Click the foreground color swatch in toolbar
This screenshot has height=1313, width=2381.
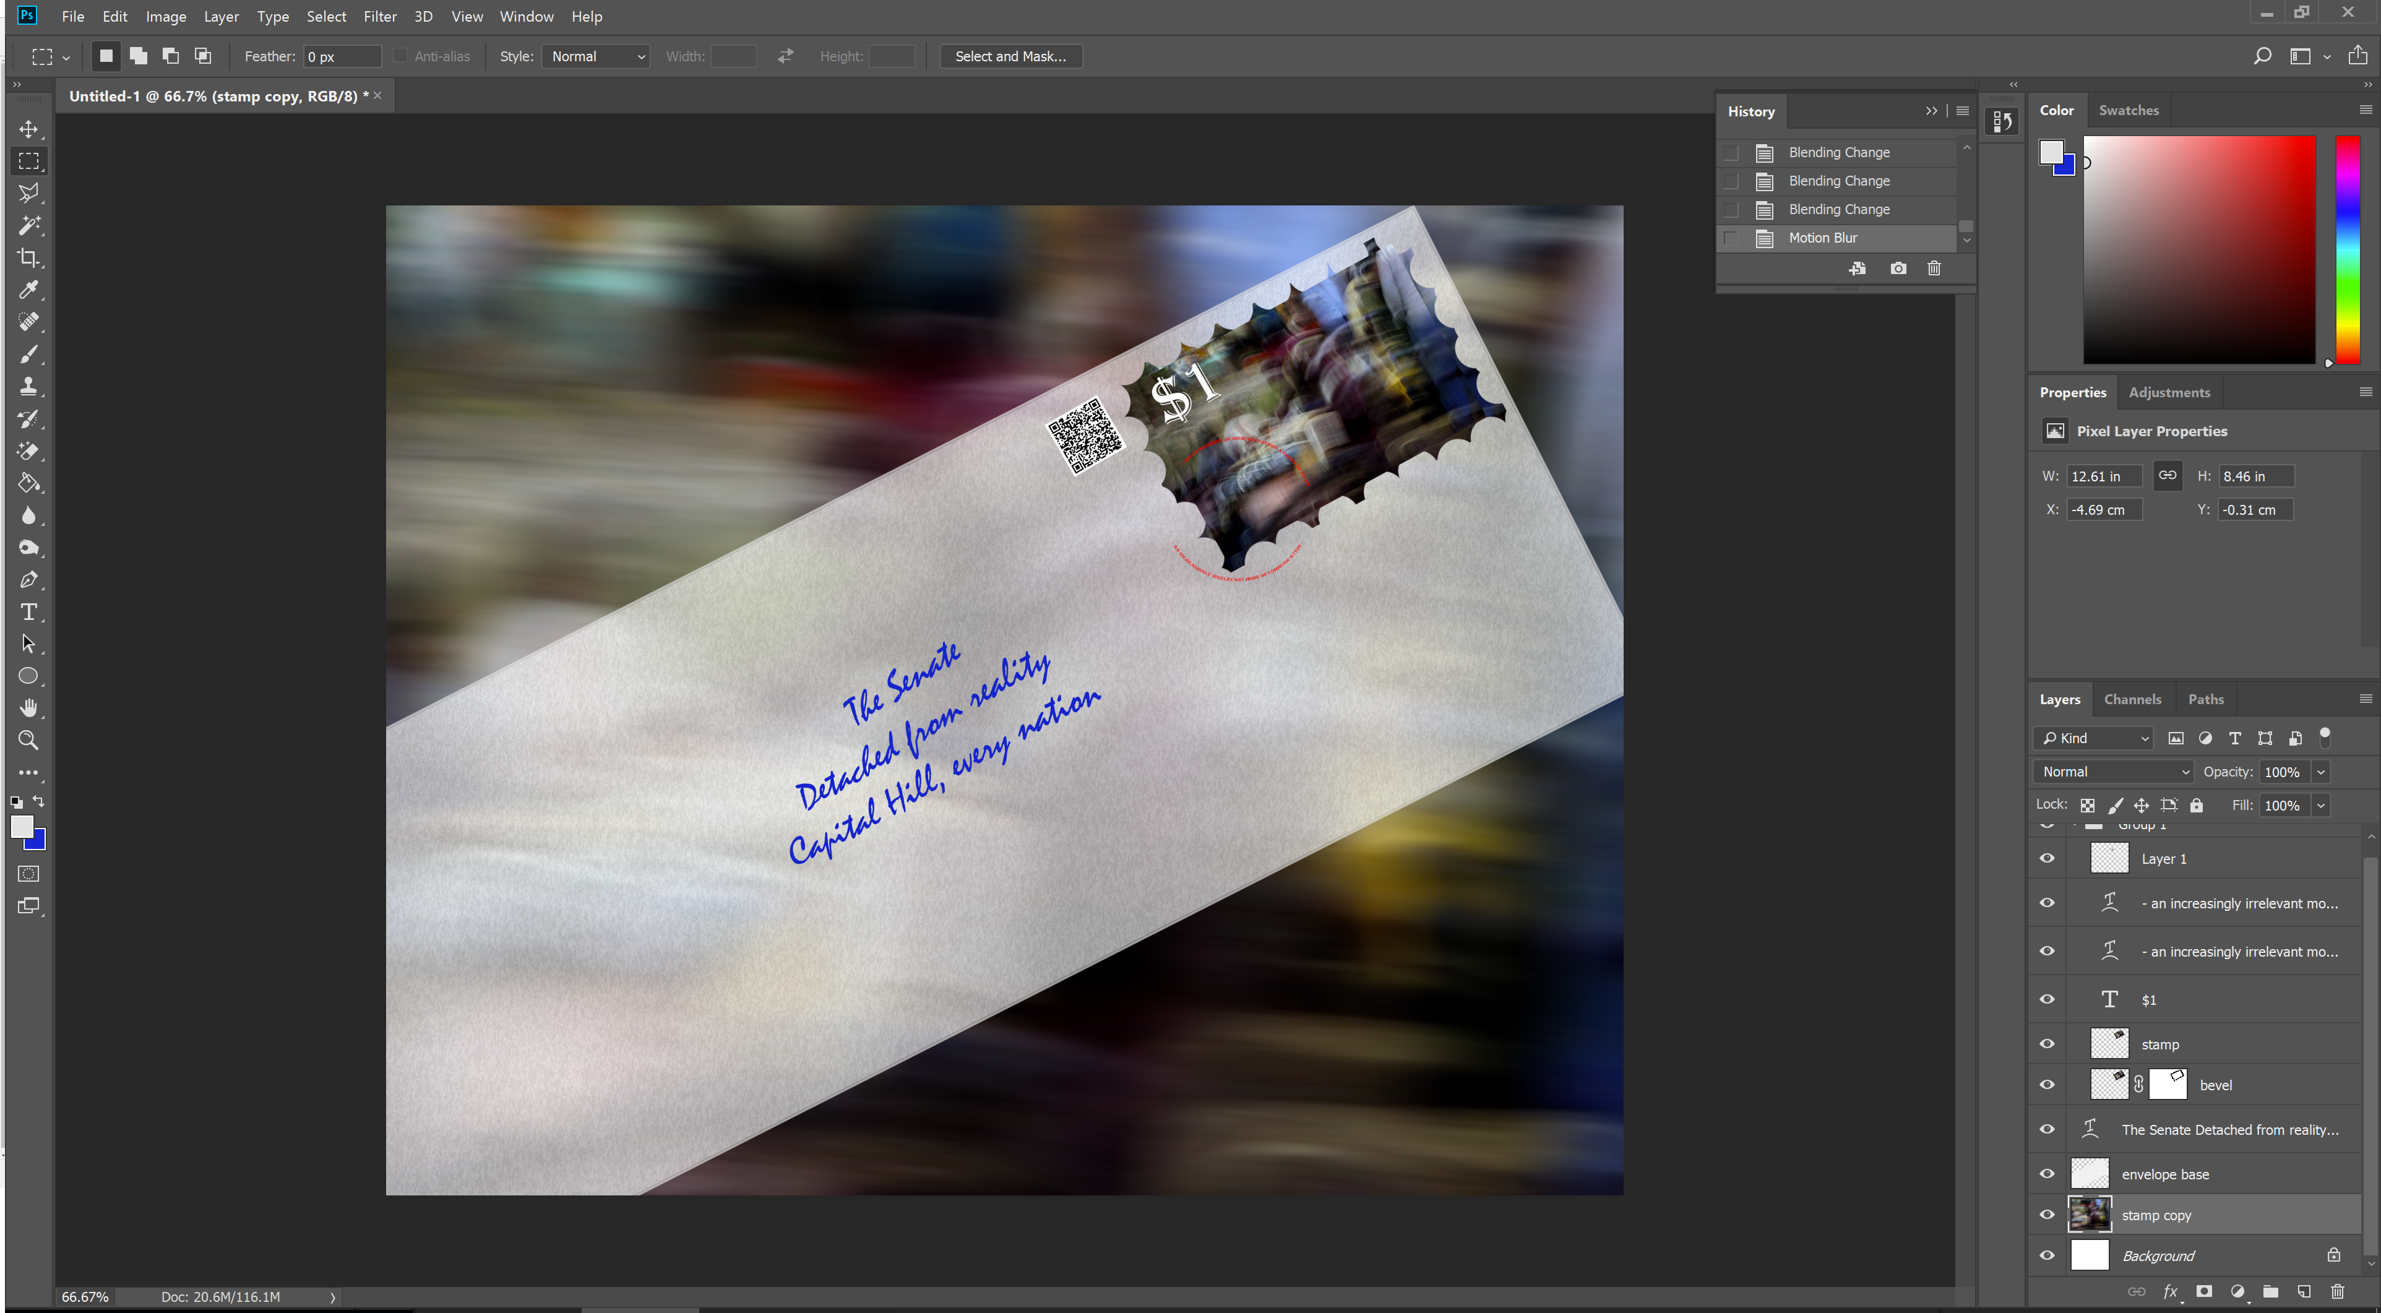click(21, 826)
